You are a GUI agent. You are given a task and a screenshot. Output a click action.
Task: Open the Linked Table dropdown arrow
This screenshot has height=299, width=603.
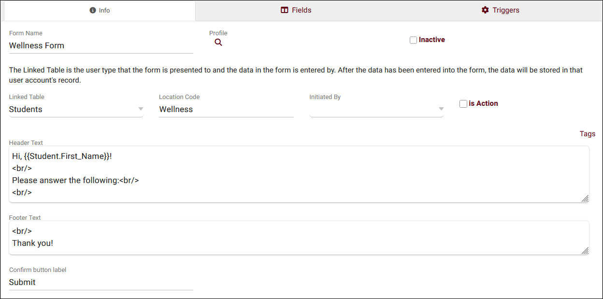click(141, 109)
